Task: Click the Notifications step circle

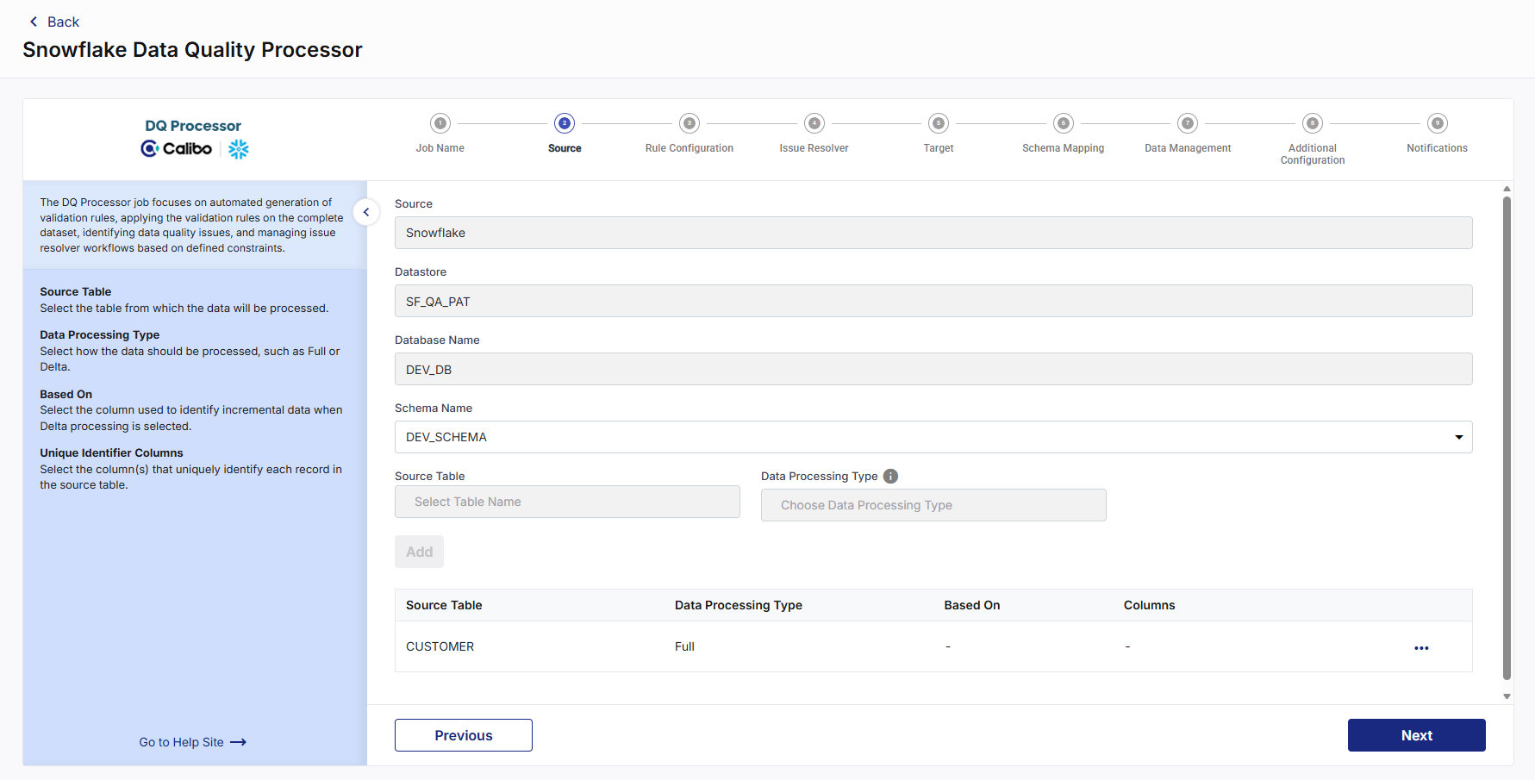Action: pyautogui.click(x=1438, y=123)
